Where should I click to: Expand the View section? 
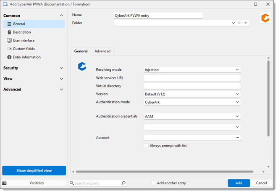click(x=61, y=79)
